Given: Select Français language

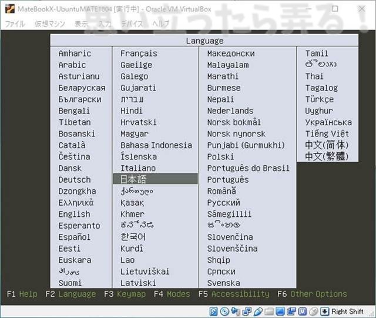Looking at the screenshot, I should [139, 53].
